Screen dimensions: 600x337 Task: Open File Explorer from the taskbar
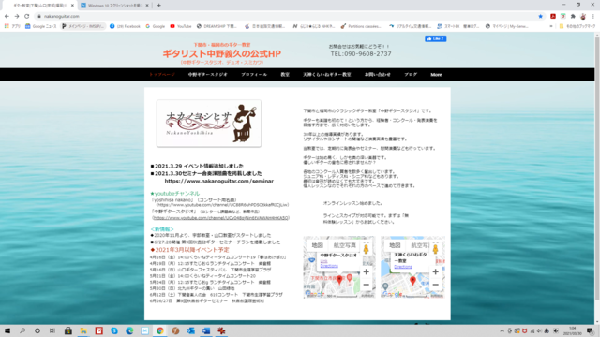coord(83,330)
